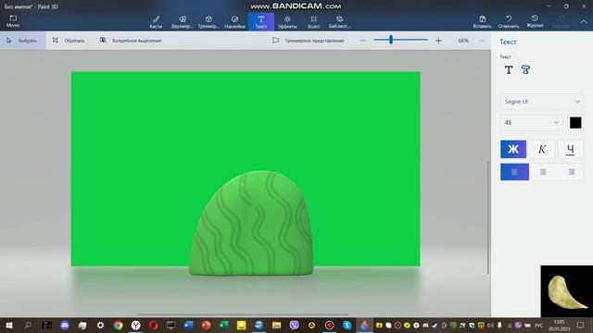Screen dimensions: 593x333
Task: Click the claw image overlay thumbnail
Action: click(x=566, y=291)
